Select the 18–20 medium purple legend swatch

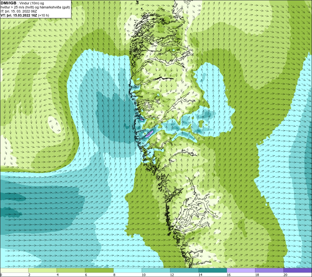[269, 270]
